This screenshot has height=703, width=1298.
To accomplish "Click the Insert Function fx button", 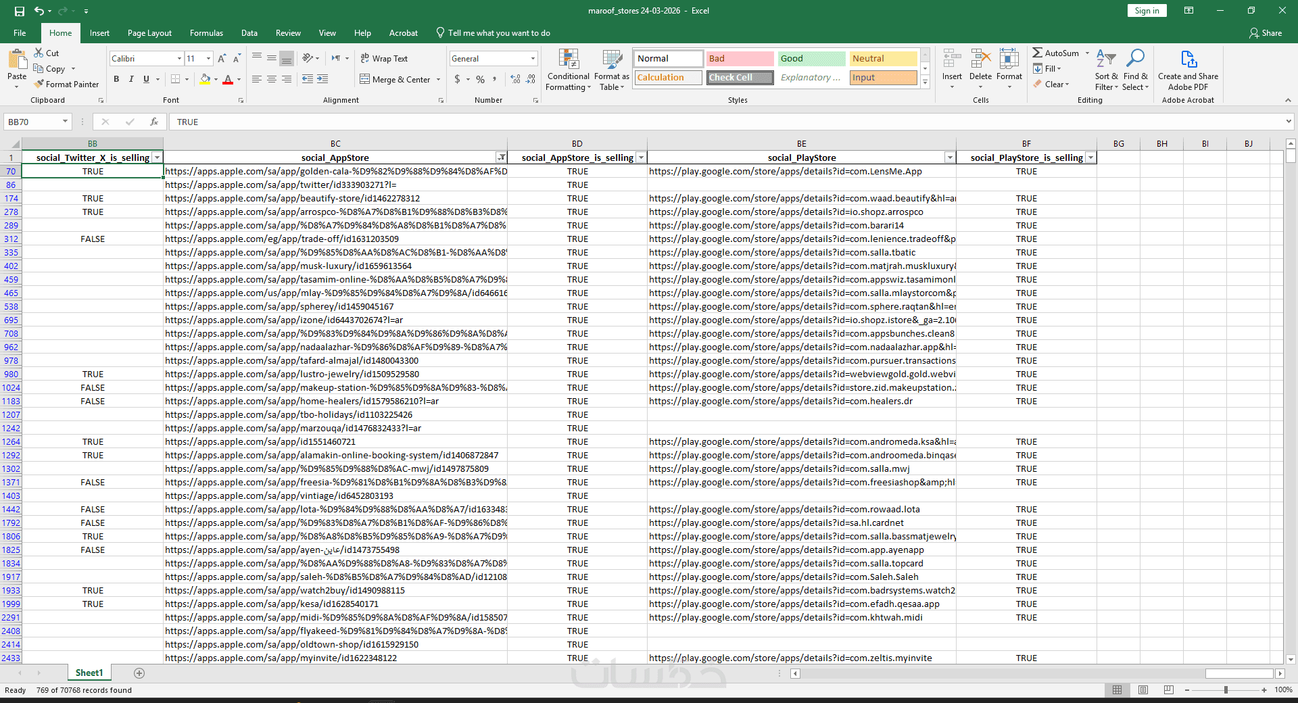I will [x=154, y=122].
